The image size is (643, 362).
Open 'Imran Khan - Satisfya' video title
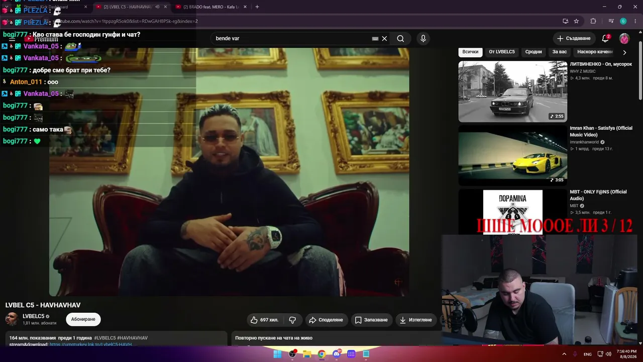[x=601, y=132]
